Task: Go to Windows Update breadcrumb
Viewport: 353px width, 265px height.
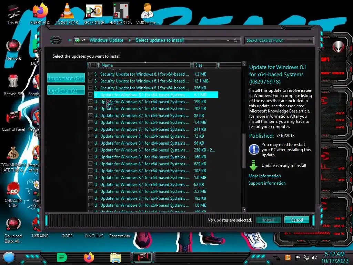Action: pos(107,40)
